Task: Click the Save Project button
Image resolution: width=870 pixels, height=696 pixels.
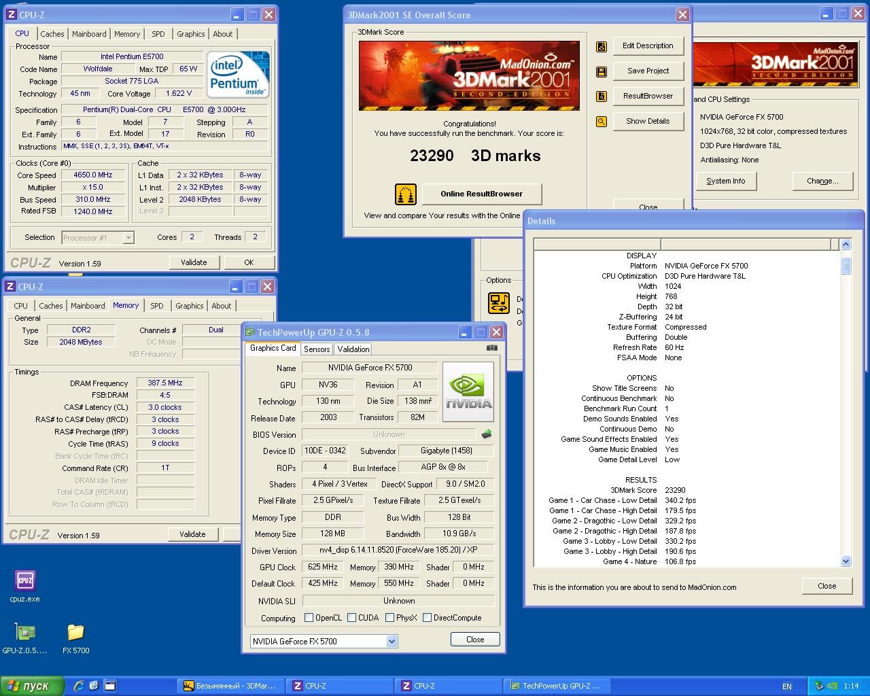Action: pos(648,71)
